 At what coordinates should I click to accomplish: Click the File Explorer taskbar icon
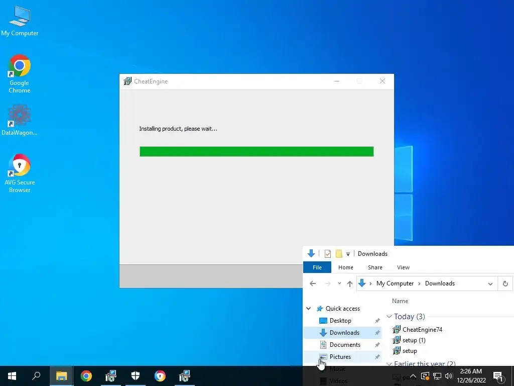pos(61,376)
